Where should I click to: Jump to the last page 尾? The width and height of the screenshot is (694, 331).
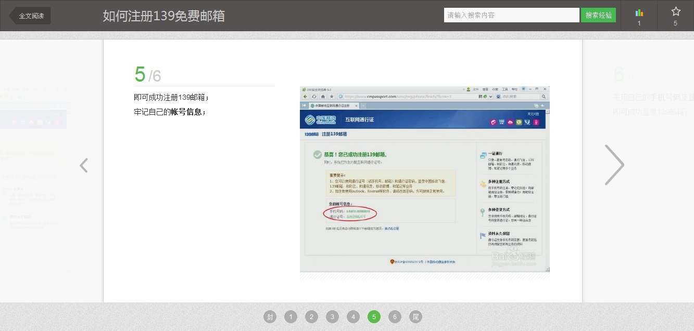click(x=415, y=316)
